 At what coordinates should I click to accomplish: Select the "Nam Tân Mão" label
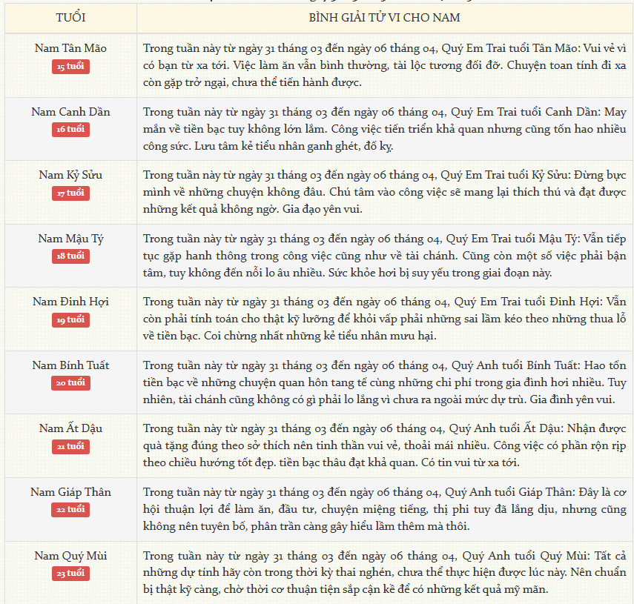(70, 48)
